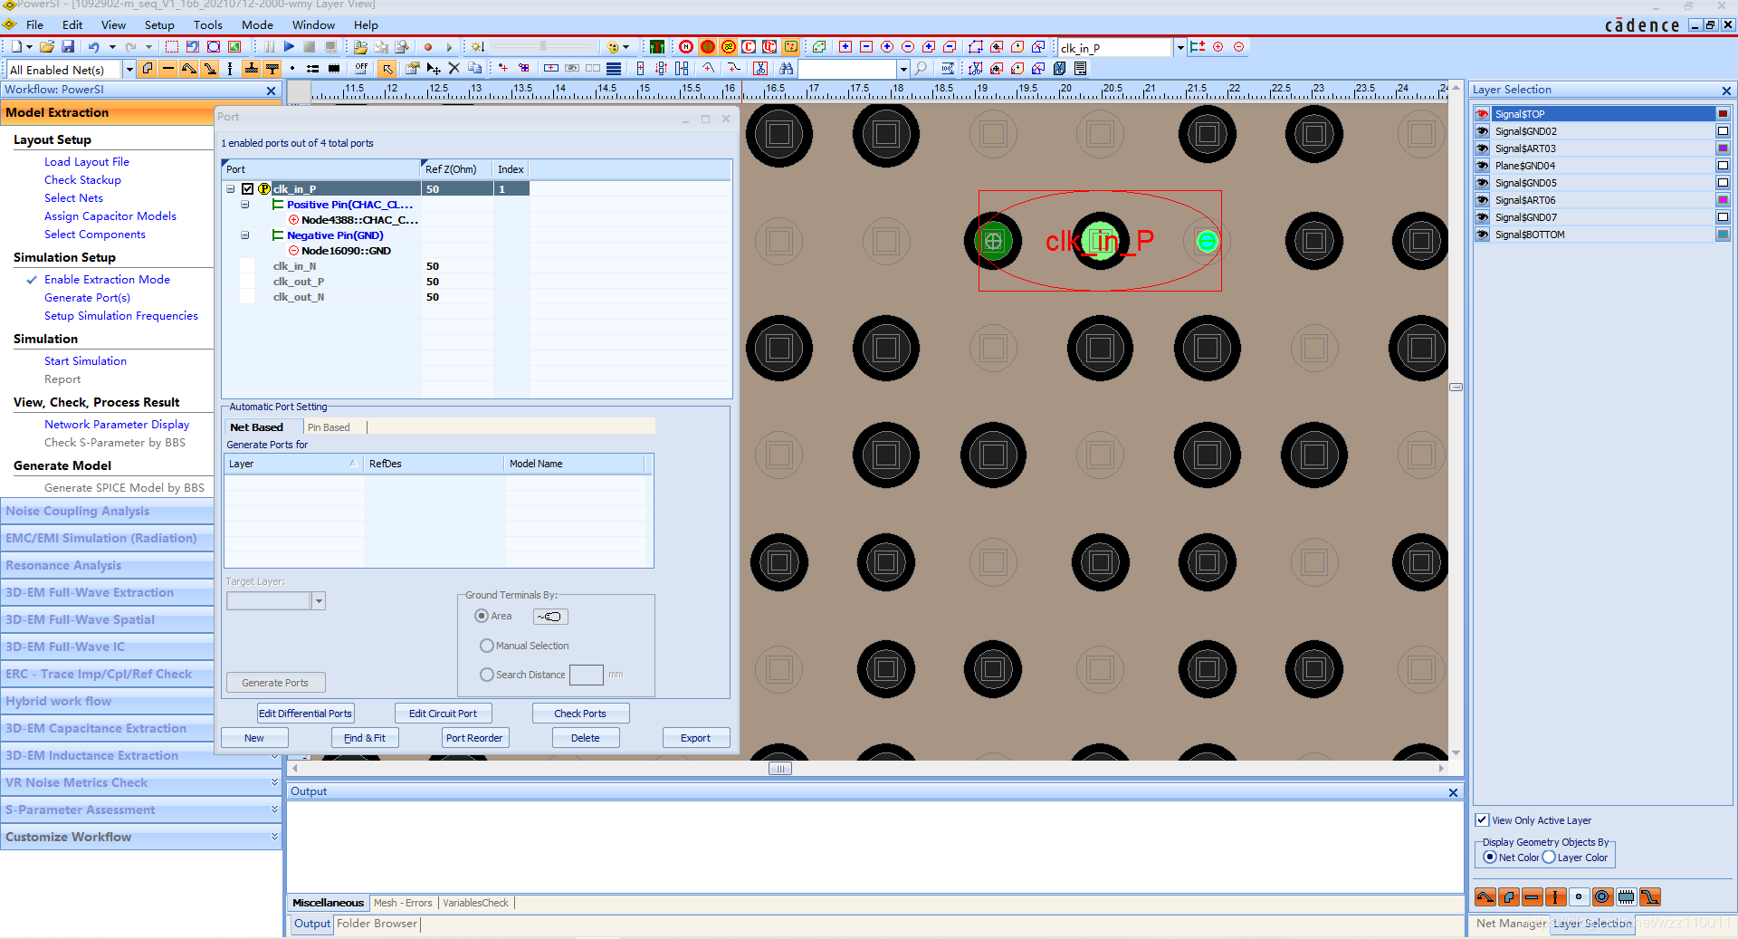Open a layout file with the folder icon
This screenshot has height=939, width=1738.
[x=46, y=47]
